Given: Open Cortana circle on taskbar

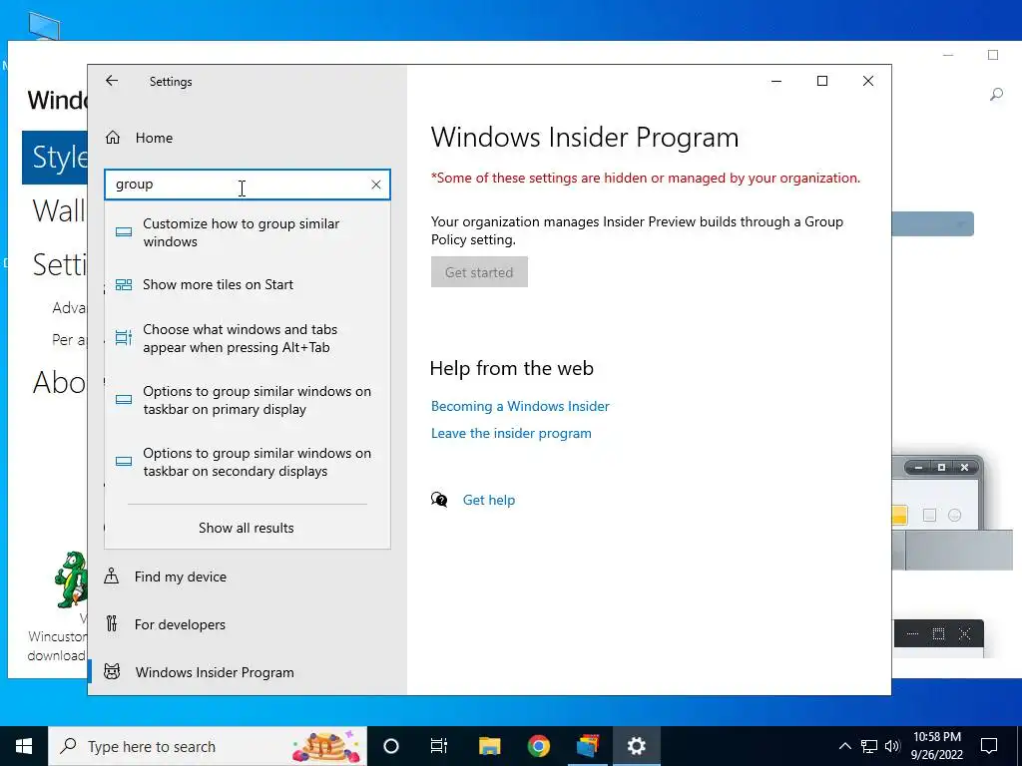Looking at the screenshot, I should click(391, 746).
